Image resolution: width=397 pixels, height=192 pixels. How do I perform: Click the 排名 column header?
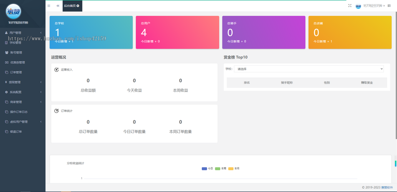tap(247, 83)
